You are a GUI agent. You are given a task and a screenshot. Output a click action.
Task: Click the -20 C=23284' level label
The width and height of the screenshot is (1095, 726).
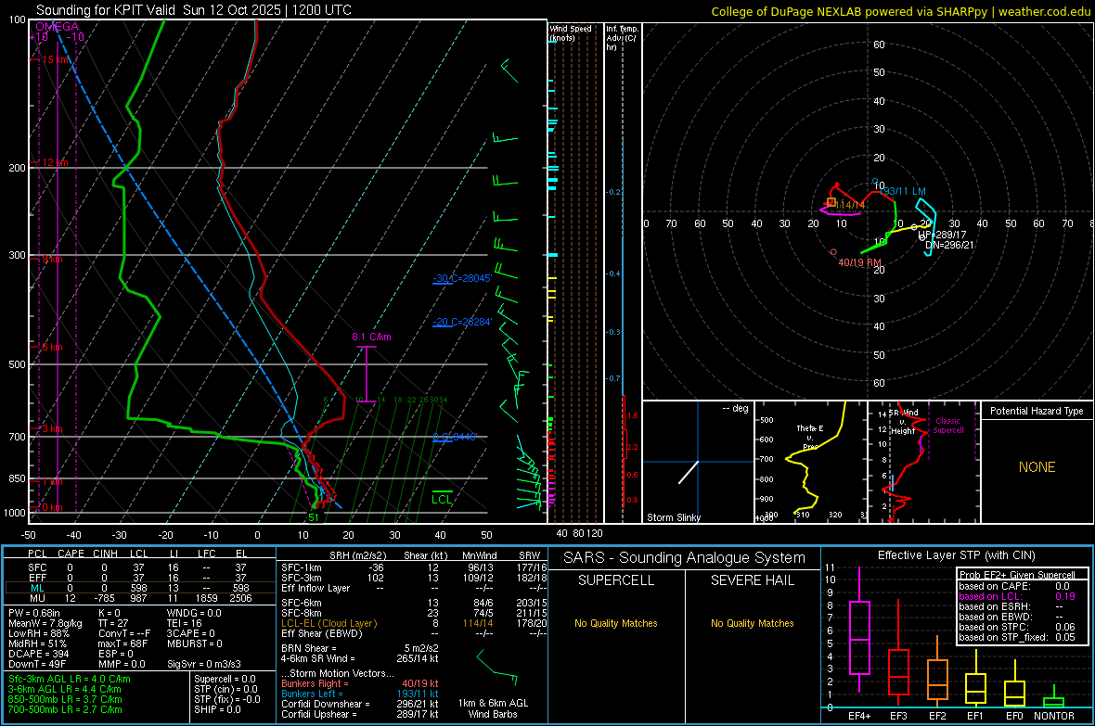coord(462,322)
